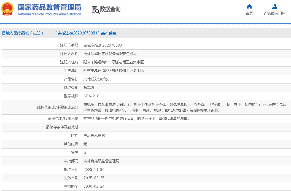Click the 管理类别 row label
The height and width of the screenshot is (191, 291).
[71, 87]
